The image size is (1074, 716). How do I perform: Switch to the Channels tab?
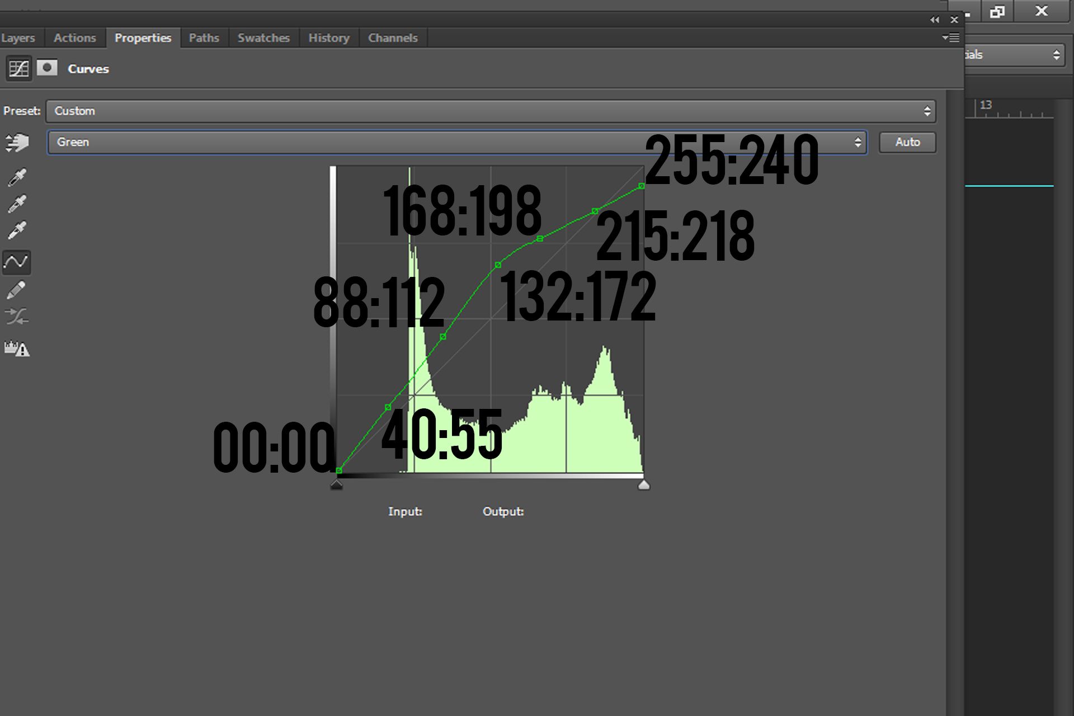(393, 38)
